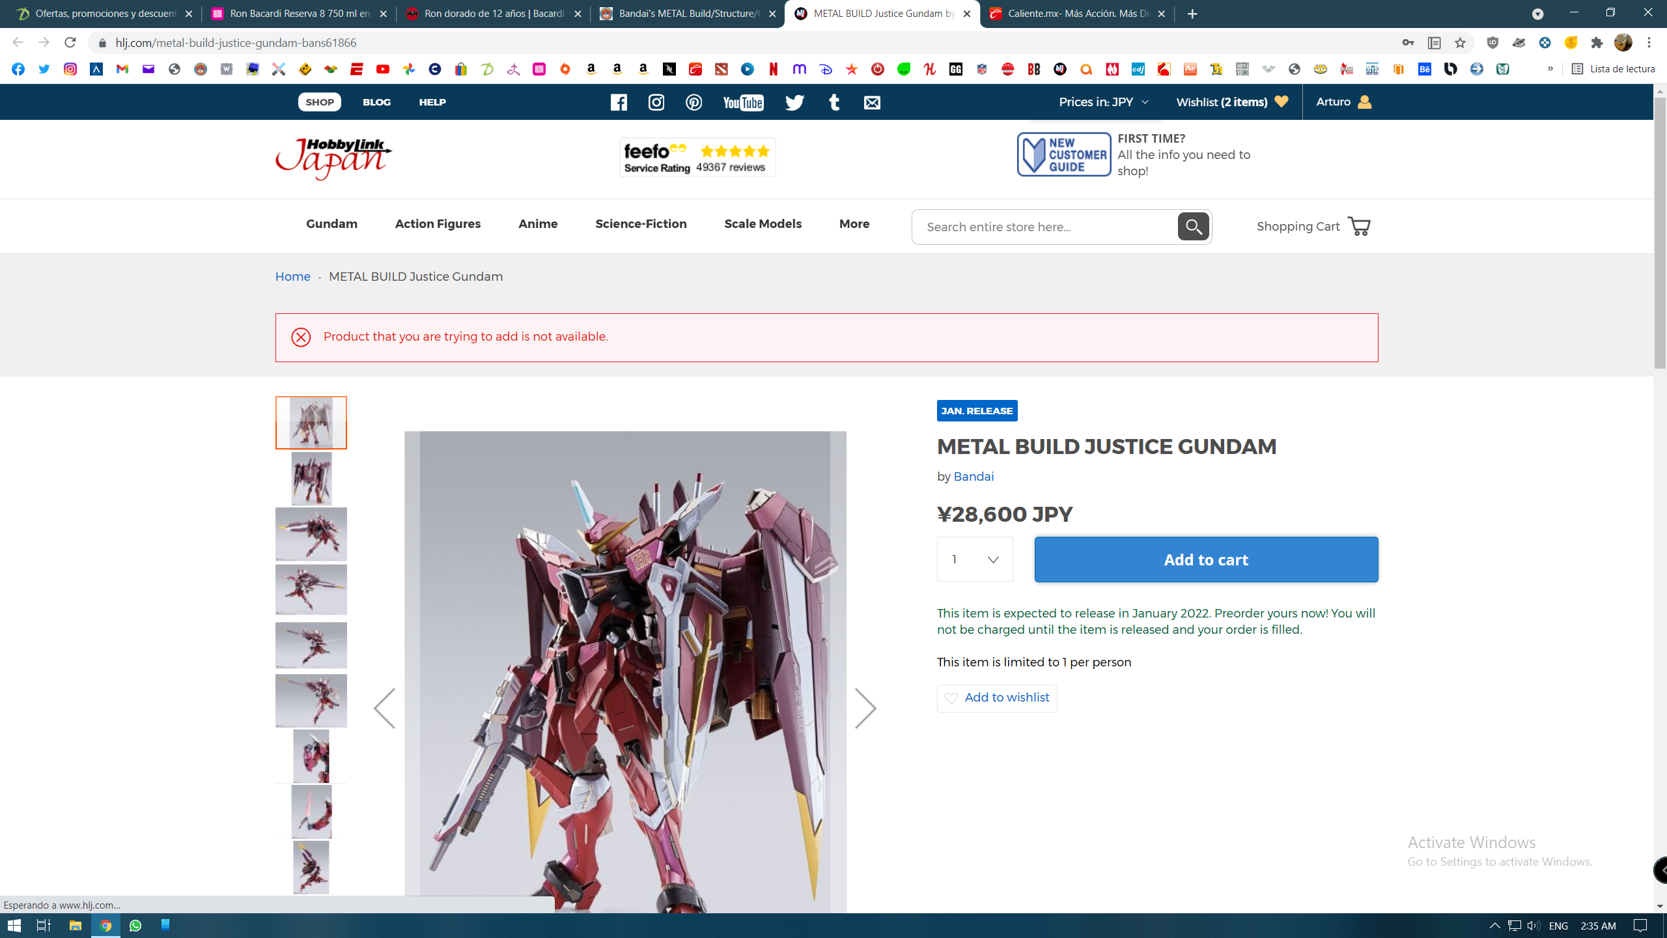Viewport: 1667px width, 938px height.
Task: Open the quantity selector dropdown
Action: click(x=975, y=560)
